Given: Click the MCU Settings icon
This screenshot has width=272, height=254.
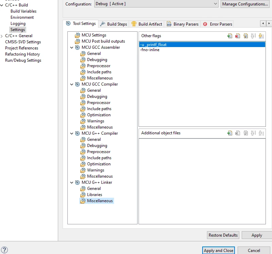Looking at the screenshot, I should [x=77, y=35].
